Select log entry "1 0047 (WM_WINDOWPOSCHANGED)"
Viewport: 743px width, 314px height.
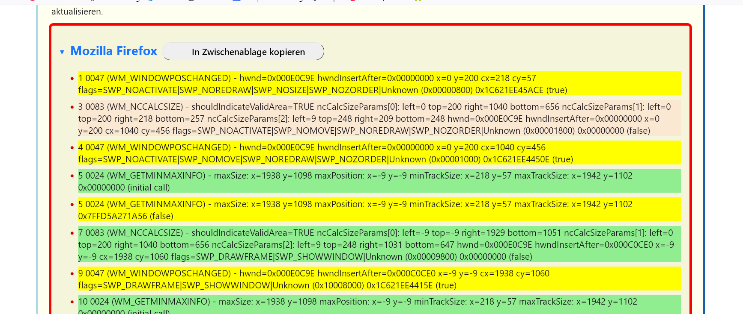379,84
